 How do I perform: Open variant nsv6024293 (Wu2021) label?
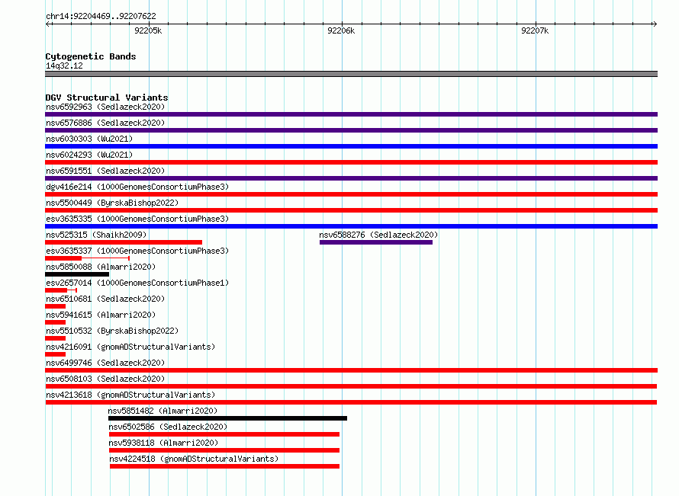pos(89,155)
